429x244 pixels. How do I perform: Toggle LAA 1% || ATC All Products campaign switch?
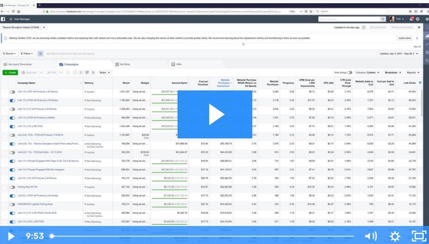click(x=12, y=92)
